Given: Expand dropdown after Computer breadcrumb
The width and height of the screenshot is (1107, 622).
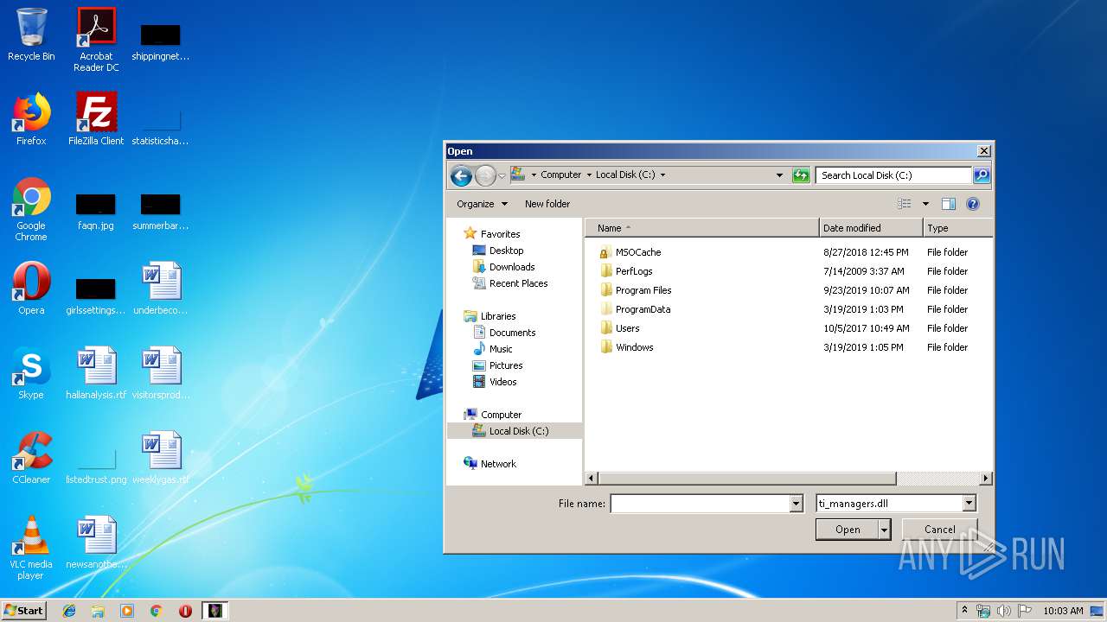Looking at the screenshot, I should 589,175.
